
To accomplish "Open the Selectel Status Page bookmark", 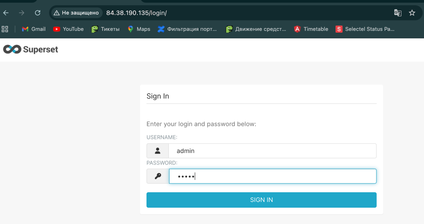I will point(365,29).
